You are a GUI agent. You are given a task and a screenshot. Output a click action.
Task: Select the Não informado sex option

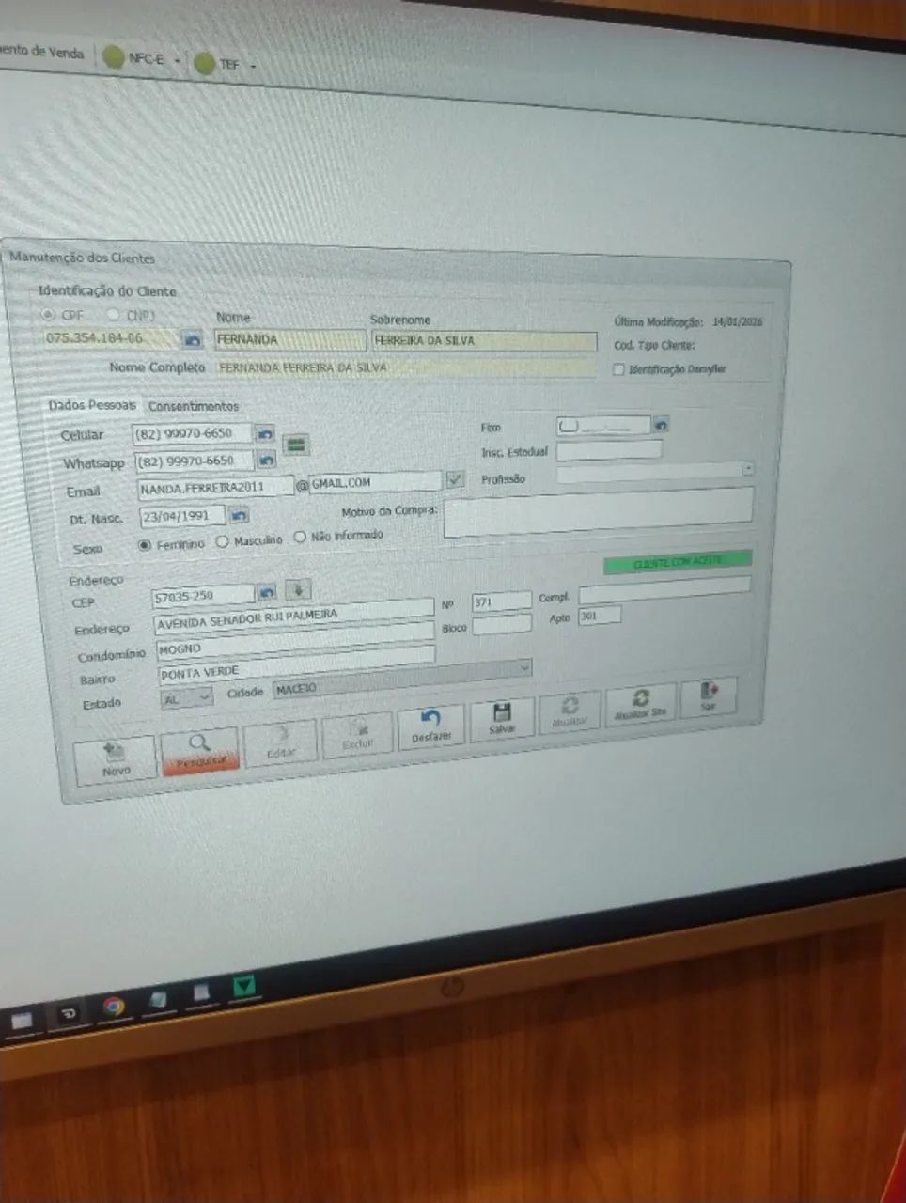point(301,537)
